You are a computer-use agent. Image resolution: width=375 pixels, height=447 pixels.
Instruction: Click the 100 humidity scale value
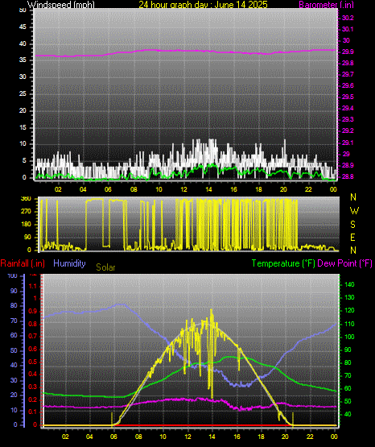tap(13, 275)
